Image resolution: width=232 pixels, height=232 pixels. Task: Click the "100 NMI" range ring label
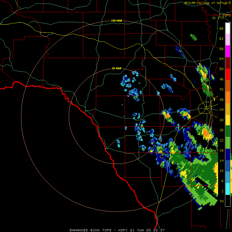pos(117,21)
